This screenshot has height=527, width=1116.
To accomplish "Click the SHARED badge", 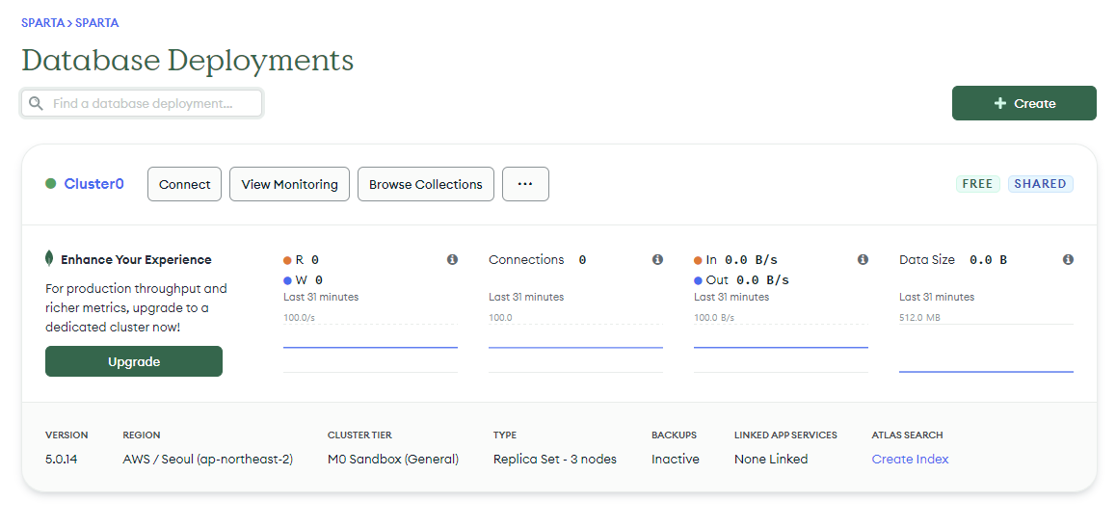I will (1041, 183).
